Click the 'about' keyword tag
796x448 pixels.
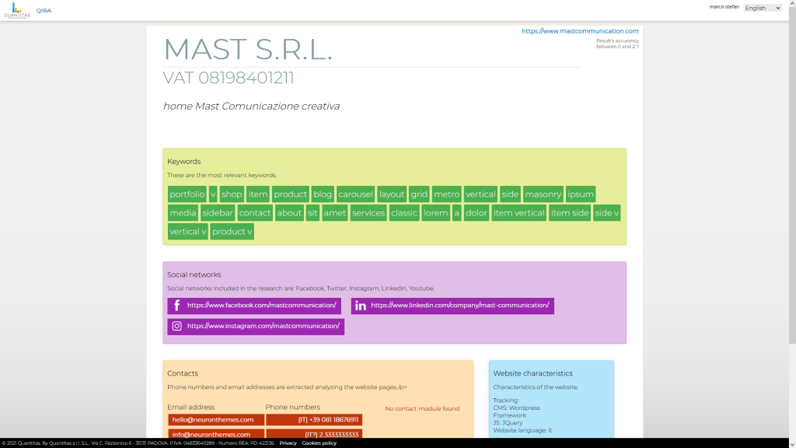(x=289, y=213)
